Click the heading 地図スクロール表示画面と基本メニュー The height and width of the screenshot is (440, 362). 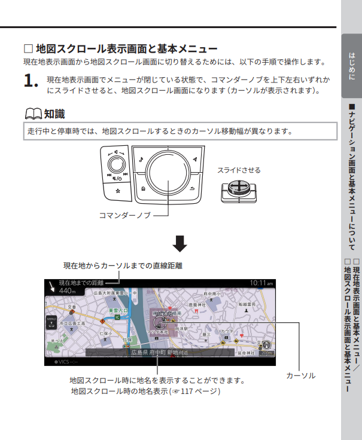coord(127,49)
